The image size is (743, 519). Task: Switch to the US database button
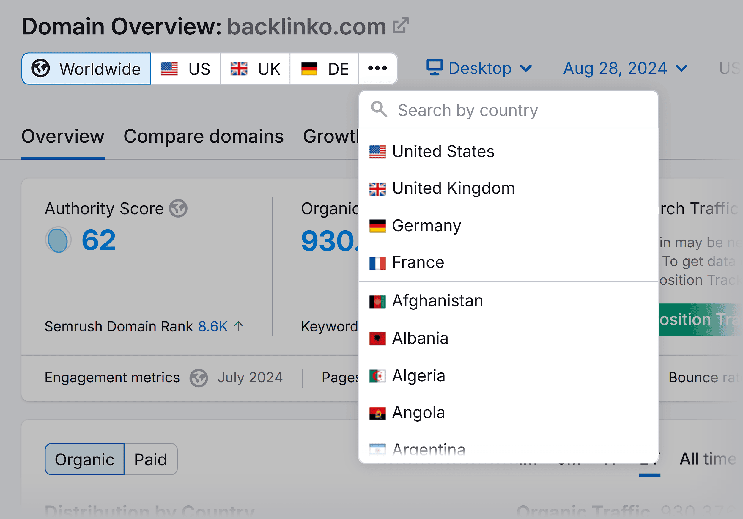[x=185, y=69]
